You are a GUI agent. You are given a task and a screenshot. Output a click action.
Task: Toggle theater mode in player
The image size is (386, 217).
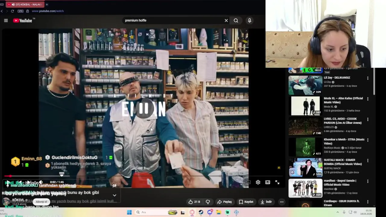(x=267, y=182)
